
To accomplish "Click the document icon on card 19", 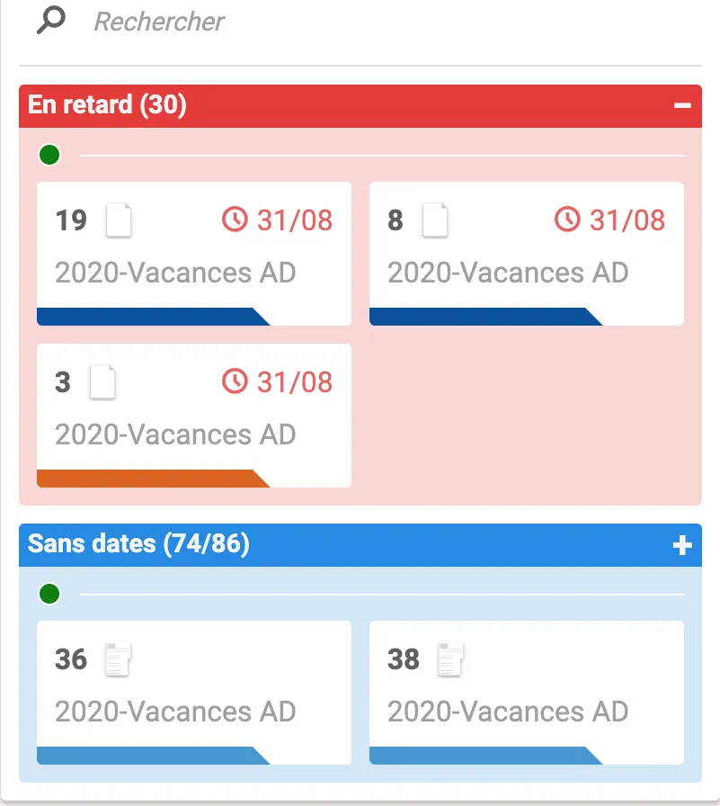I will click(119, 220).
